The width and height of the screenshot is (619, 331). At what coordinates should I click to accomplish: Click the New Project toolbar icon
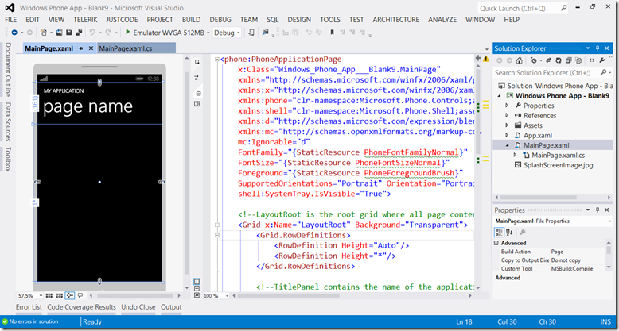(44, 33)
